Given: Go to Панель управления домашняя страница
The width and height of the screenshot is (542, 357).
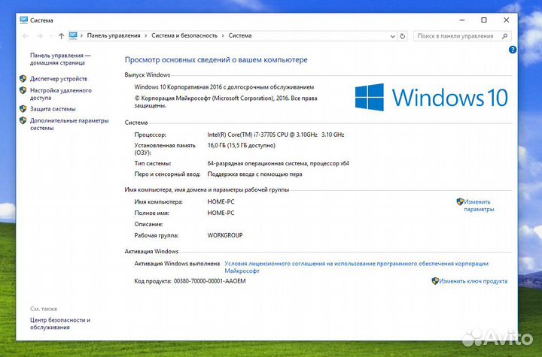Looking at the screenshot, I should (x=60, y=59).
